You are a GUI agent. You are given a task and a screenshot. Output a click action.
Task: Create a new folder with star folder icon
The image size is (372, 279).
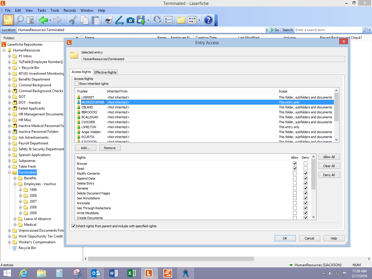(181, 20)
